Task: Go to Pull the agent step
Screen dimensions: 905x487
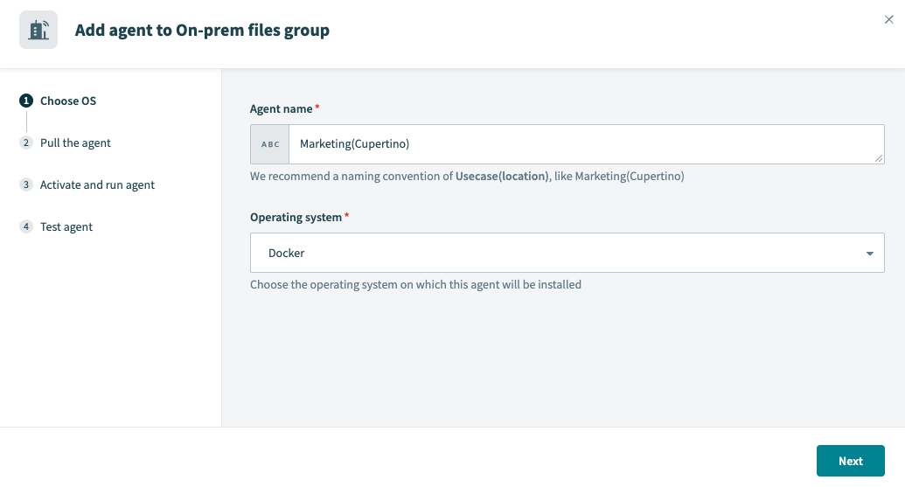Action: [x=75, y=143]
